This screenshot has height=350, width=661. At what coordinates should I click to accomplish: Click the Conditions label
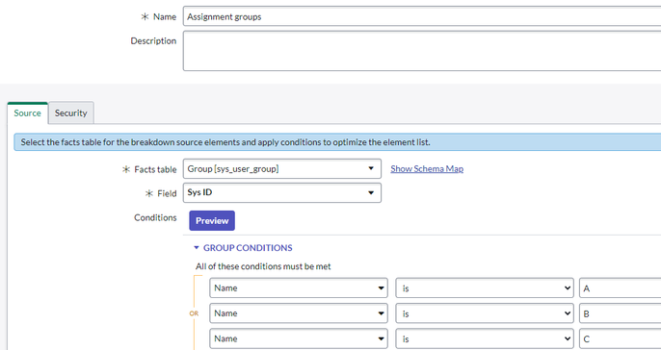click(x=155, y=217)
